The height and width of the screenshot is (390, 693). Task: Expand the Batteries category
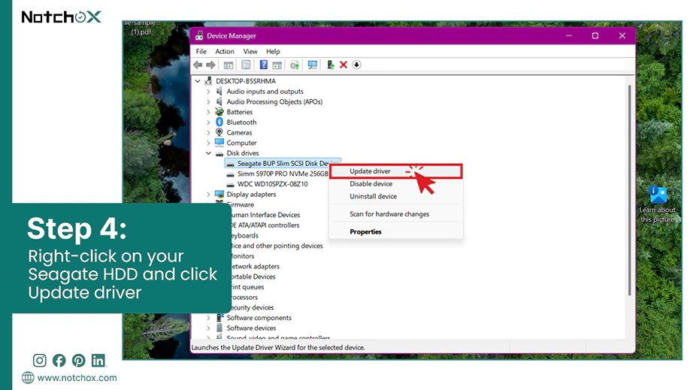(x=208, y=112)
